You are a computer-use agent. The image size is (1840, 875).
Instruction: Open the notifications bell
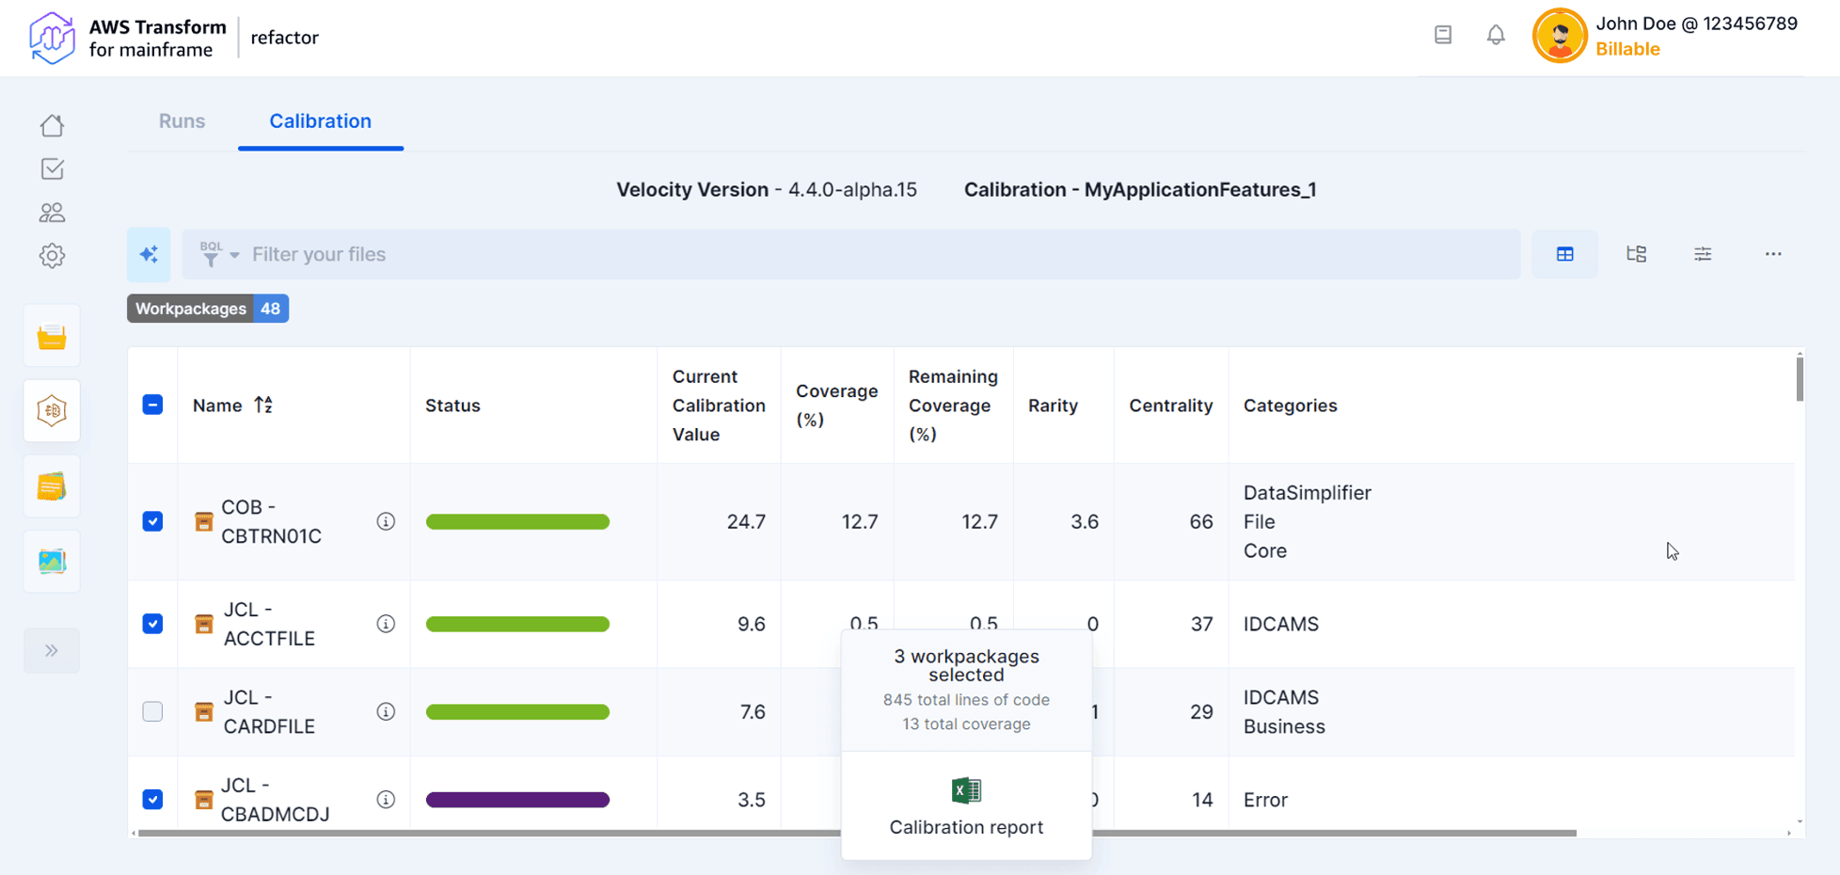coord(1495,36)
